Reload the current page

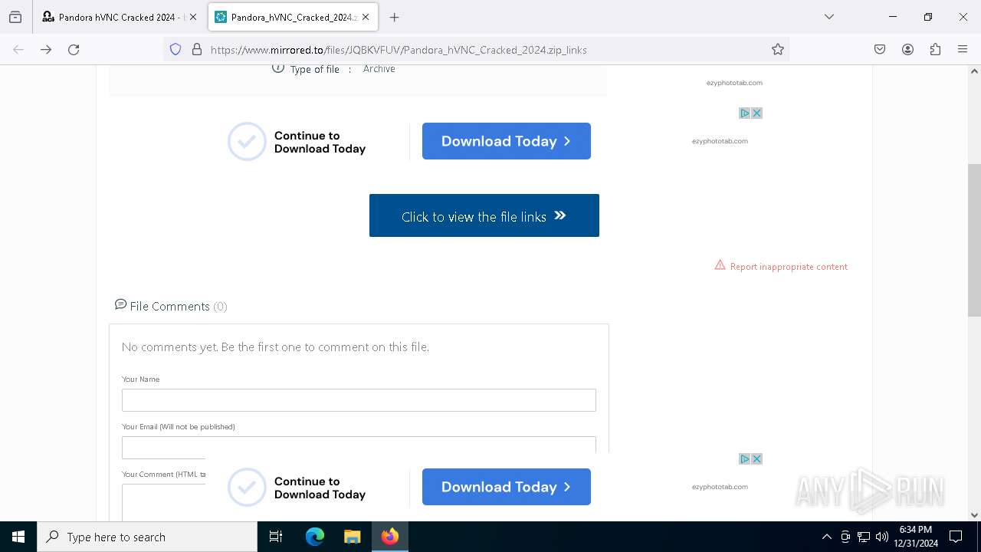tap(74, 49)
